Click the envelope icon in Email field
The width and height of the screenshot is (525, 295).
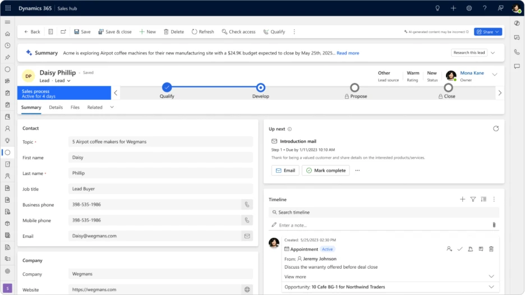(246, 236)
